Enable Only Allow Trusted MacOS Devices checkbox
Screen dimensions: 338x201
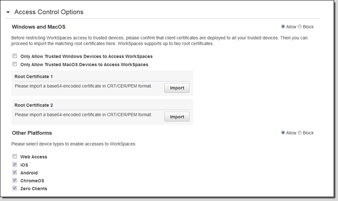[15, 64]
